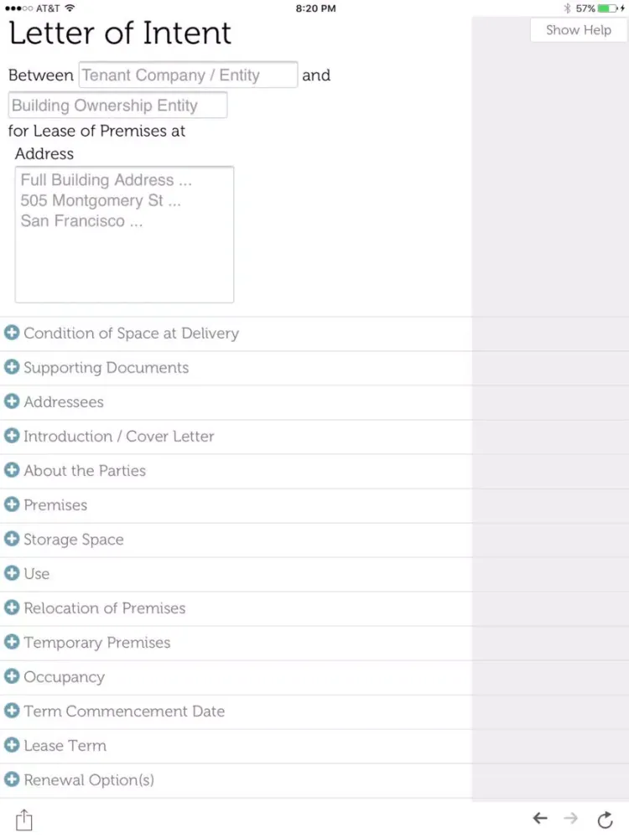Expand the Premises section

click(236, 505)
